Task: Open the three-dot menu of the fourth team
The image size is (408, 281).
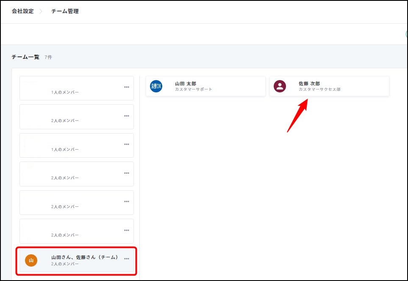Action: pyautogui.click(x=127, y=173)
